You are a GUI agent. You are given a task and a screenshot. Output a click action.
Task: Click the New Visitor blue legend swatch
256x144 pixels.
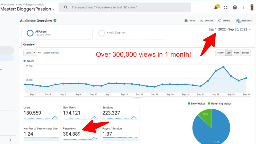click(189, 104)
